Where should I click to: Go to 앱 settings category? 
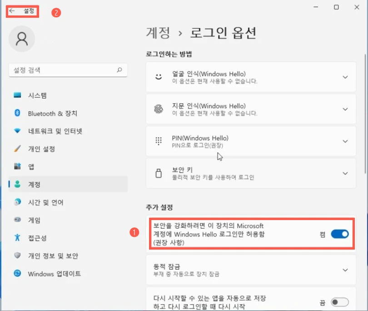pos(68,166)
